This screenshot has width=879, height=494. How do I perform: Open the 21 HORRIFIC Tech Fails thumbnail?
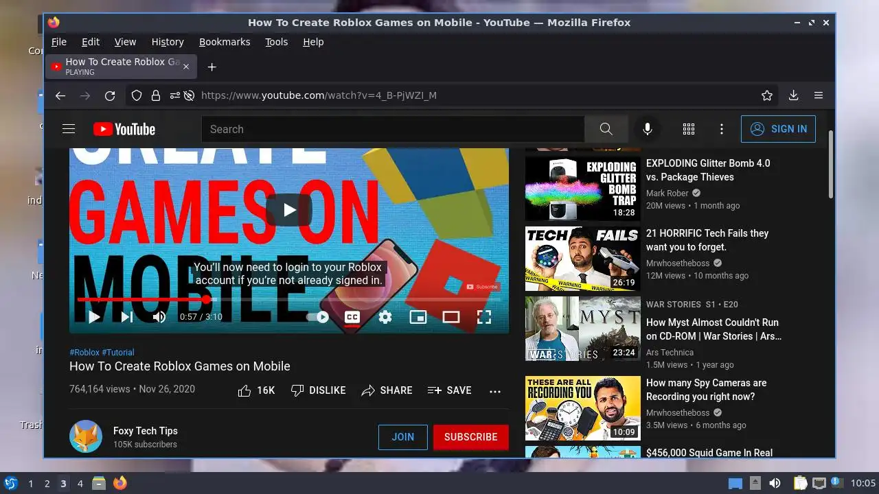pyautogui.click(x=583, y=259)
